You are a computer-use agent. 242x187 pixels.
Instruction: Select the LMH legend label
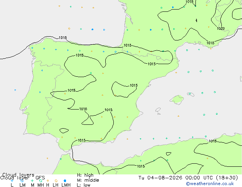[x=66, y=185]
